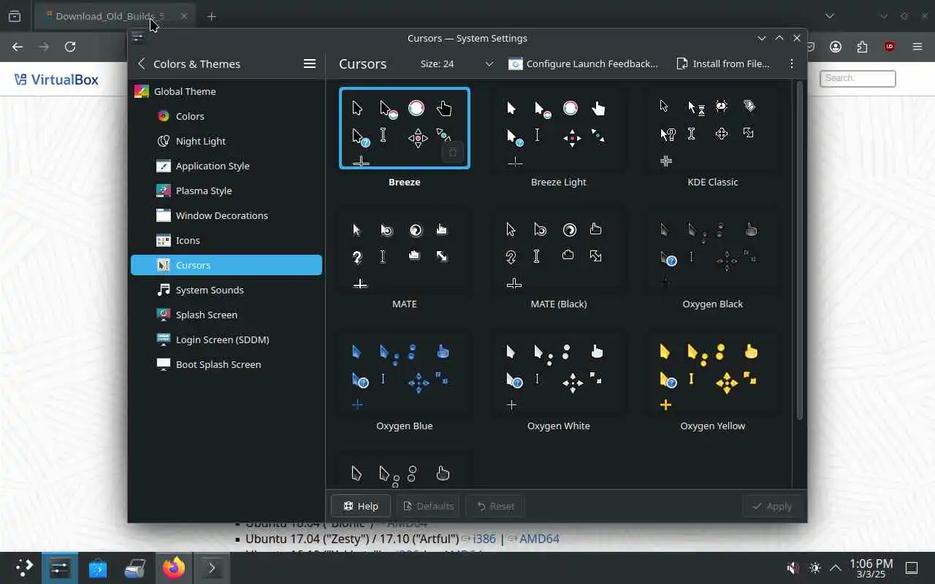
Task: Click Install from File button
Action: (723, 64)
